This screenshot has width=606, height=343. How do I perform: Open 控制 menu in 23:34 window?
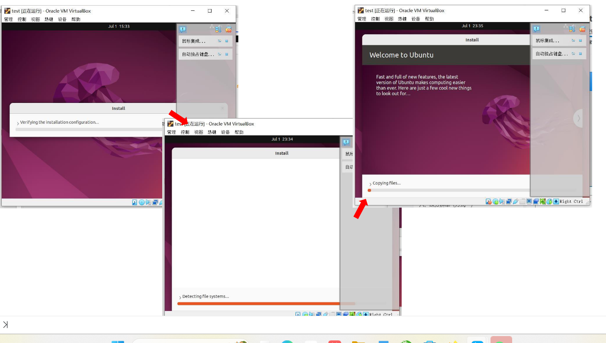pos(185,132)
